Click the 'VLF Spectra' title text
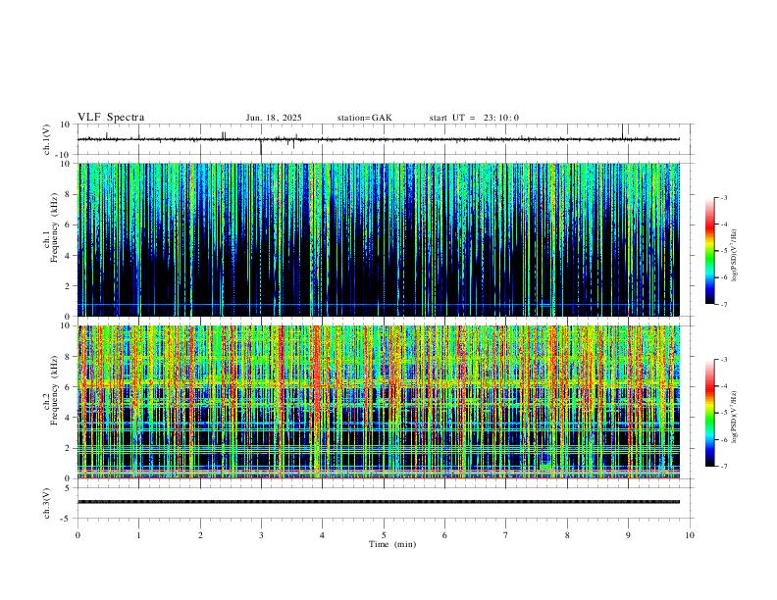 [x=111, y=118]
